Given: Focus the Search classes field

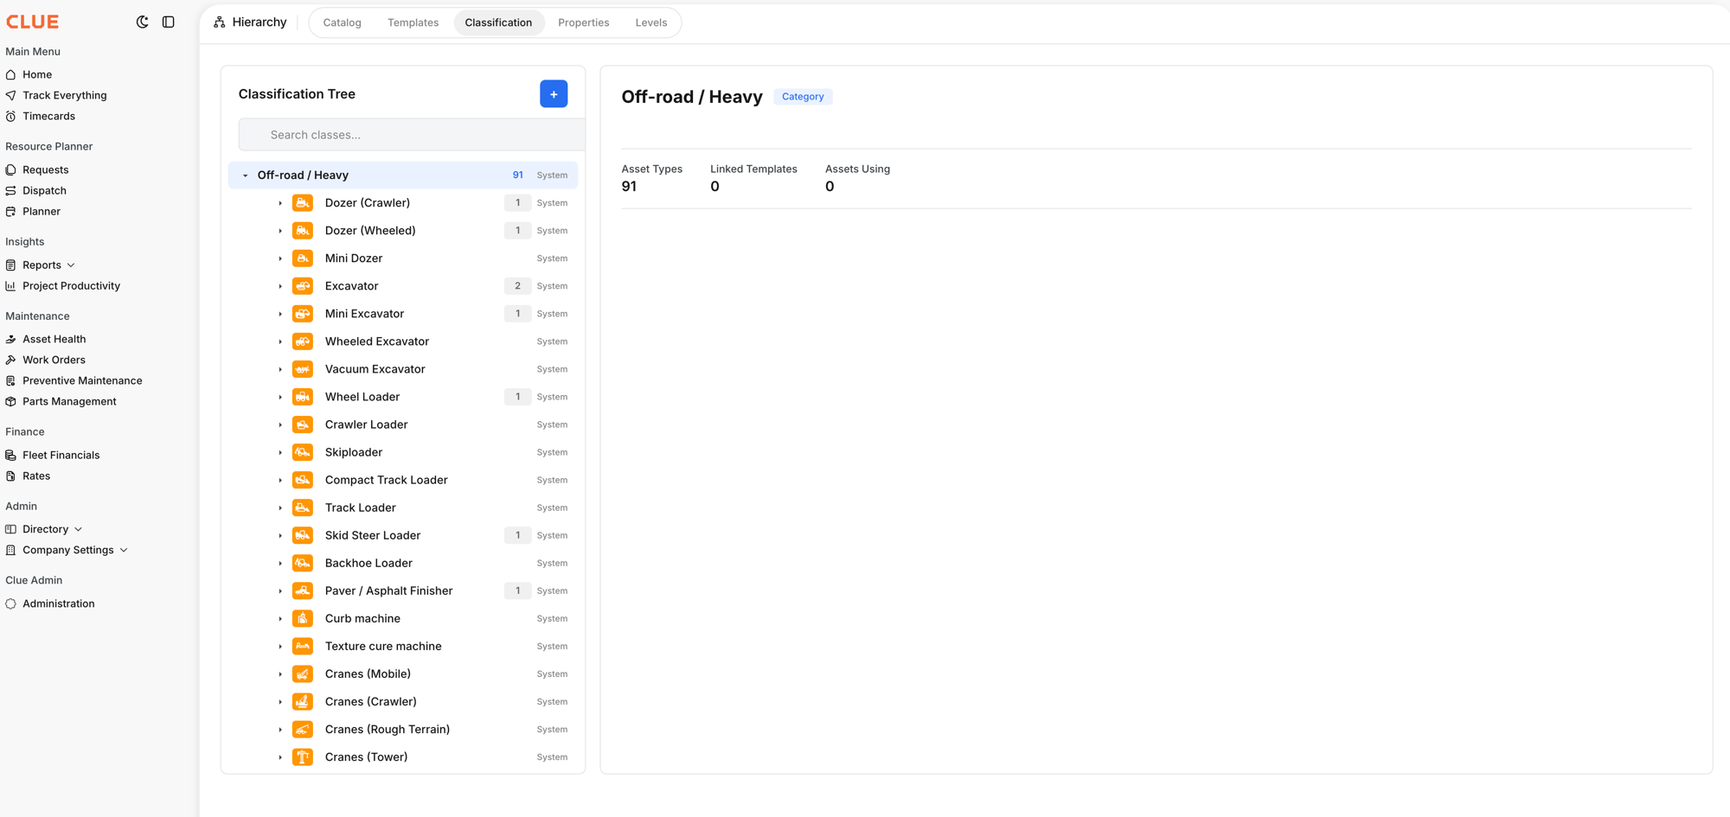Looking at the screenshot, I should coord(412,135).
